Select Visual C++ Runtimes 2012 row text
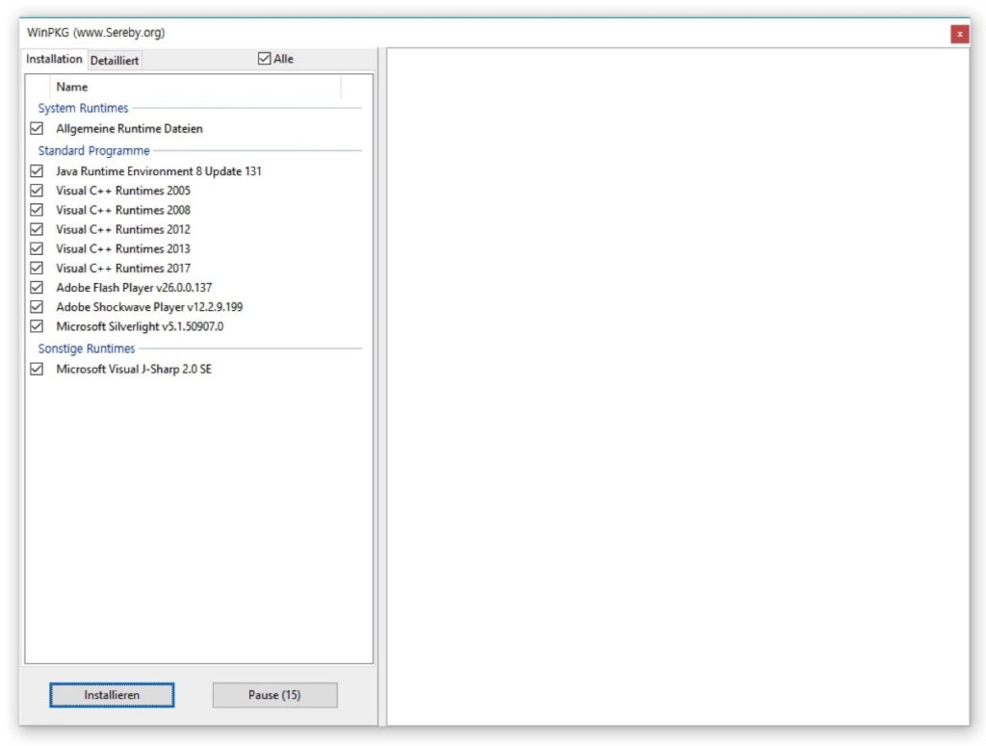Viewport: 986px width, 746px height. [123, 229]
